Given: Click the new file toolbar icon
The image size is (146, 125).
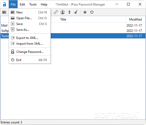Looking at the screenshot, I should pyautogui.click(x=4, y=12).
